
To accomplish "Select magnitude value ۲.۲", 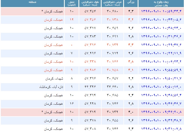I will pyautogui.click(x=131, y=78).
